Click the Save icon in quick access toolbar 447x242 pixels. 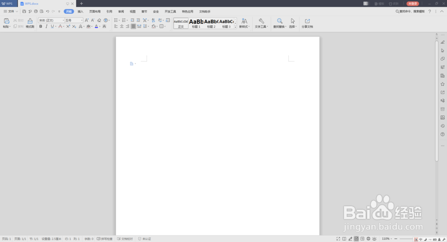(x=24, y=12)
